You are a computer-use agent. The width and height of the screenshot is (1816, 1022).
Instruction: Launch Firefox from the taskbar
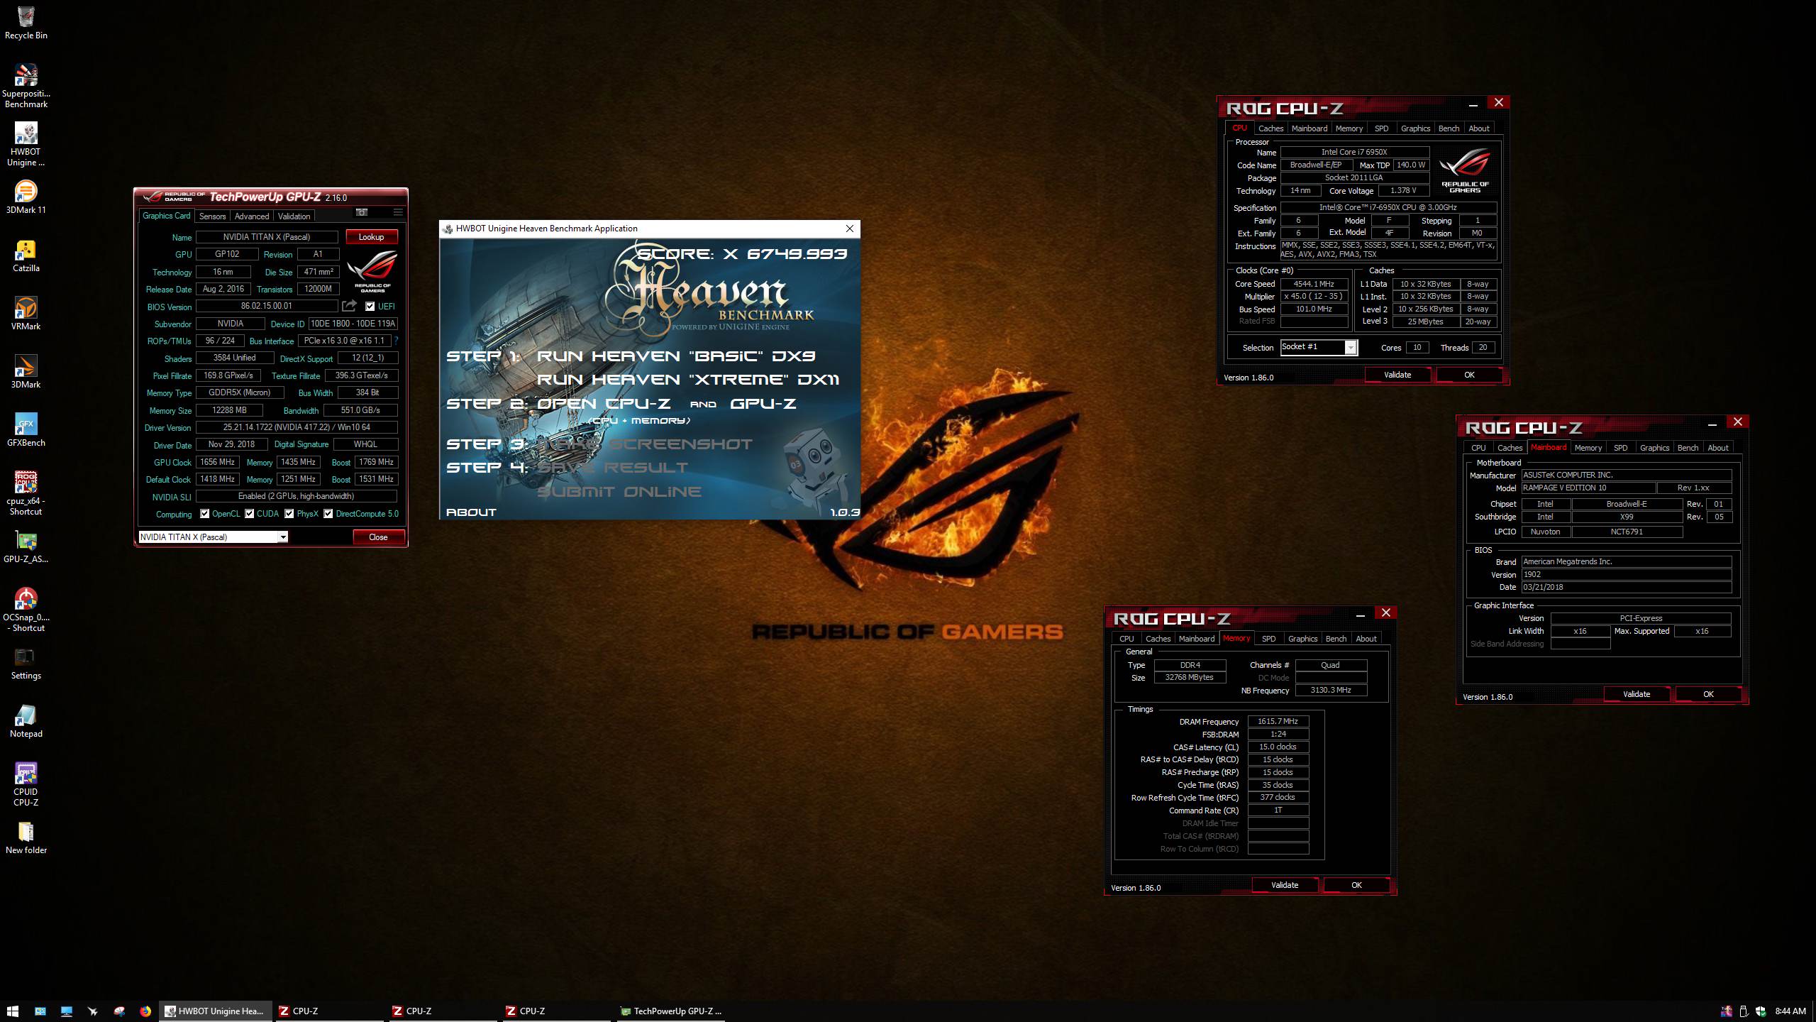pyautogui.click(x=145, y=1011)
